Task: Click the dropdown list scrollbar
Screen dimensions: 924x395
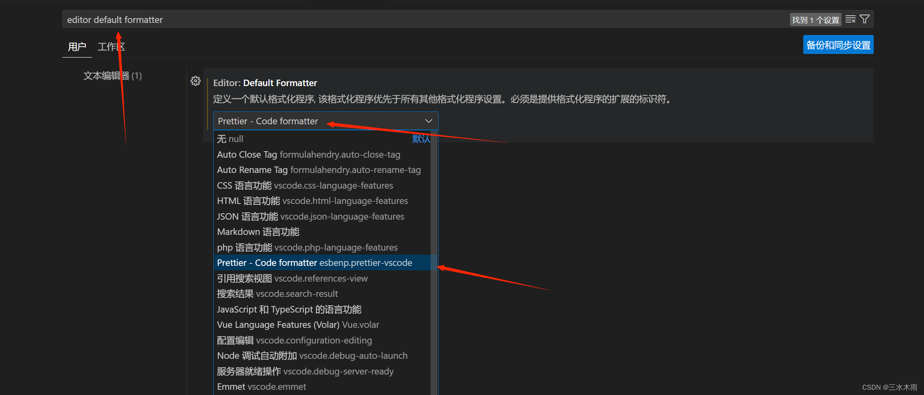Action: pyautogui.click(x=434, y=263)
